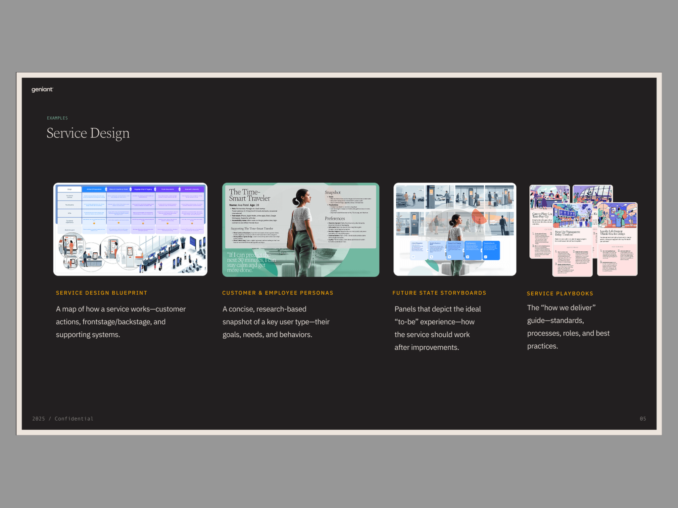This screenshot has height=508, width=678.
Task: Open the Time-Smart Traveler persona image
Action: tap(300, 230)
